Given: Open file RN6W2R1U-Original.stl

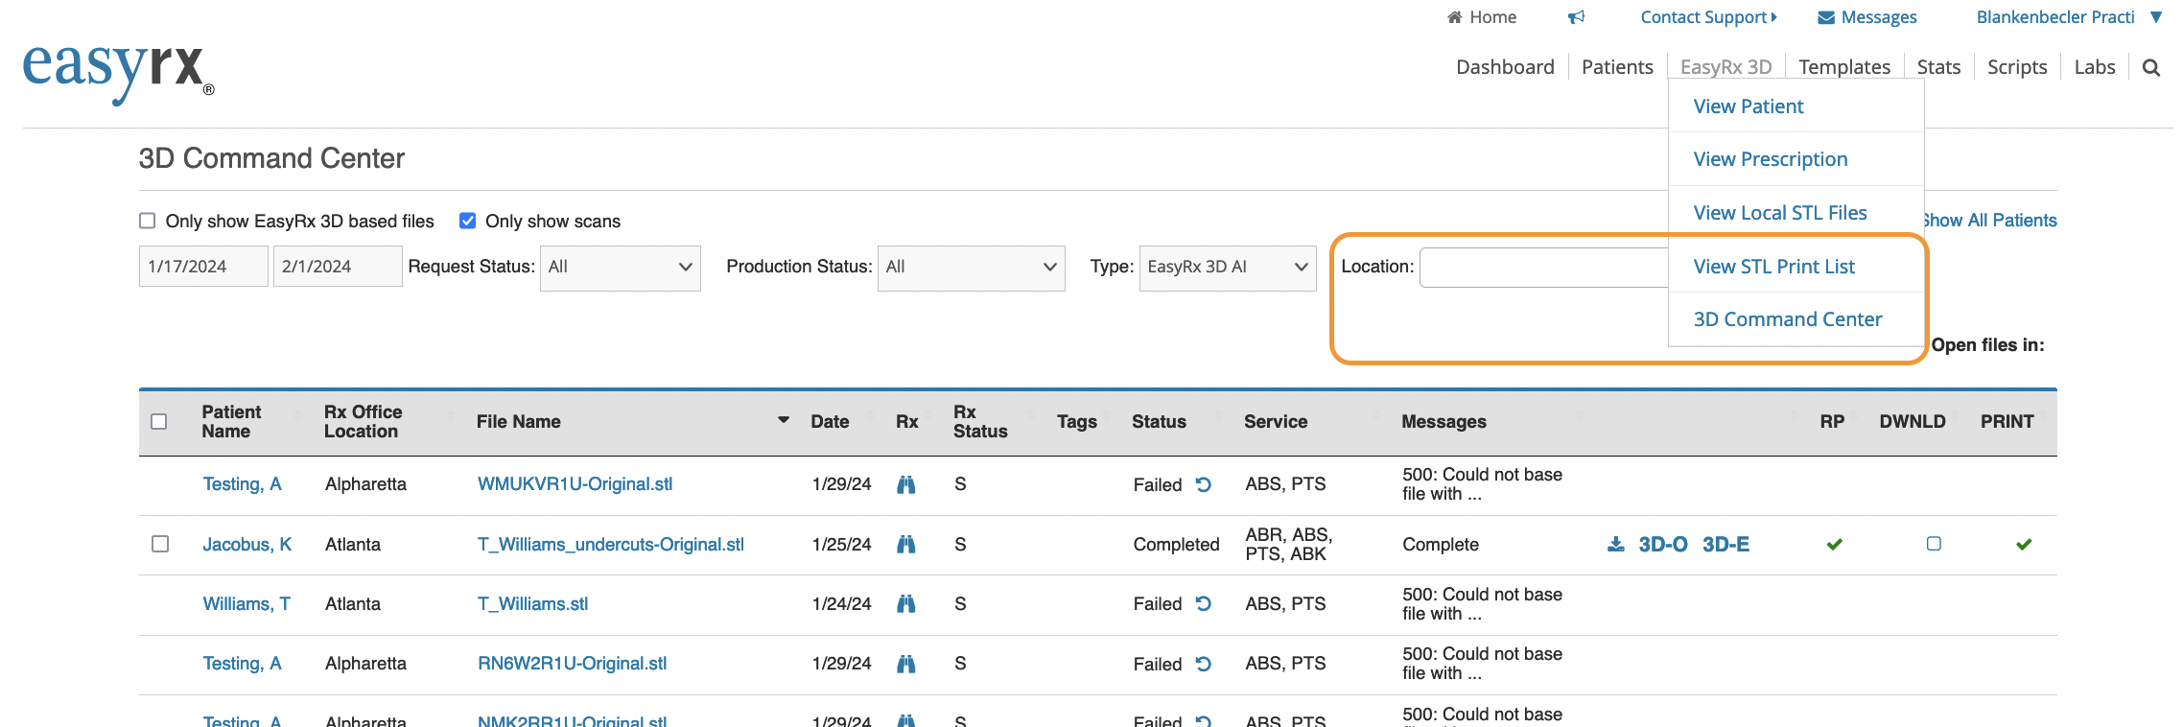Looking at the screenshot, I should (x=572, y=664).
